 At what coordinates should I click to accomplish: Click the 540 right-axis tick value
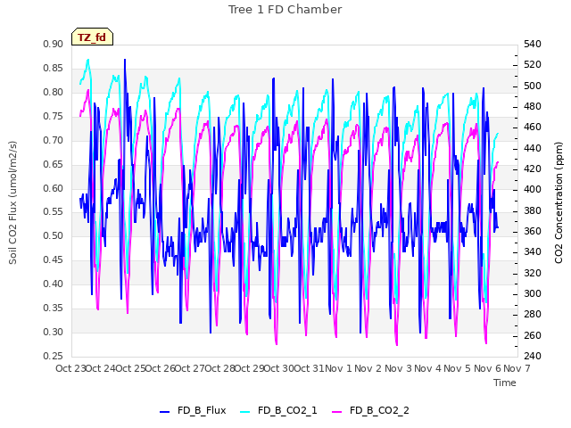click(x=533, y=44)
